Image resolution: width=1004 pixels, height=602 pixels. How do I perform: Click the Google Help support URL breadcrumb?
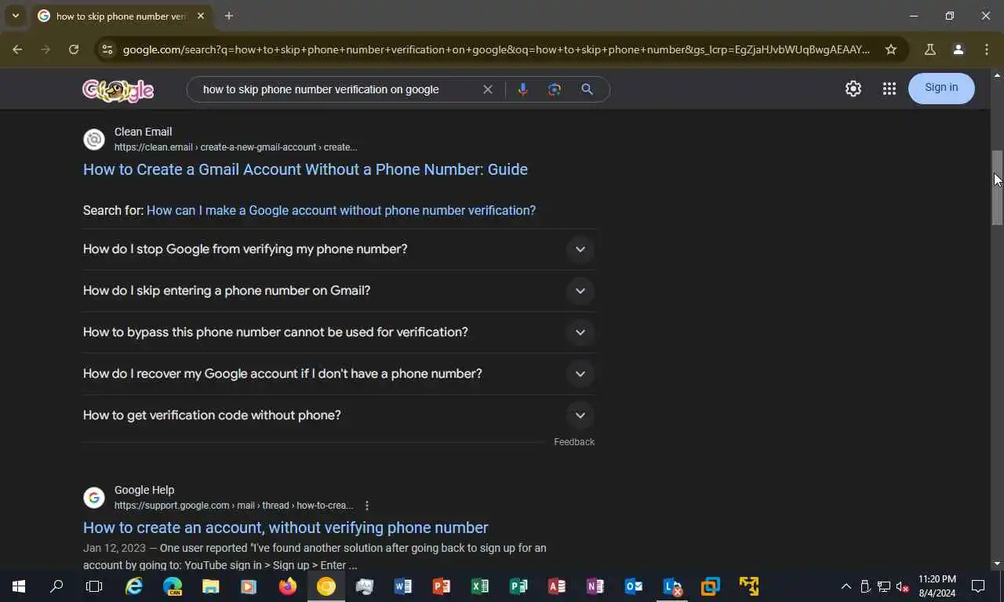234,506
